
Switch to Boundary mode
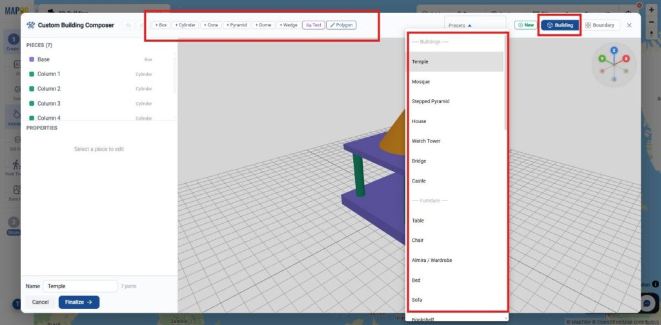[600, 25]
